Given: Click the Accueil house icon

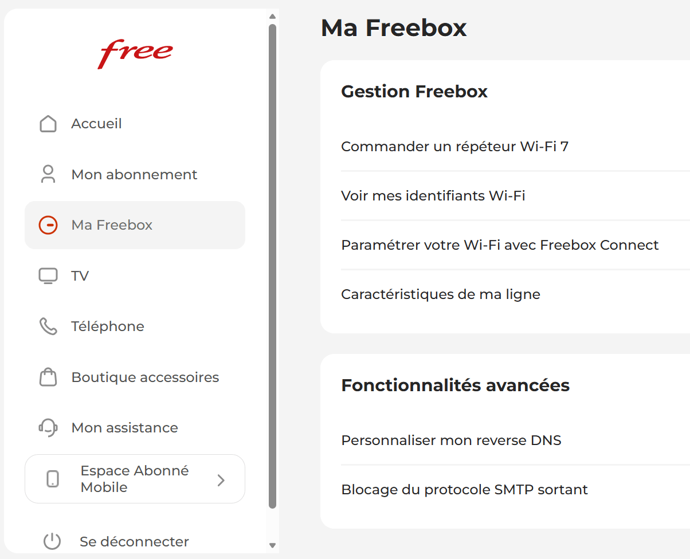Looking at the screenshot, I should pos(48,124).
